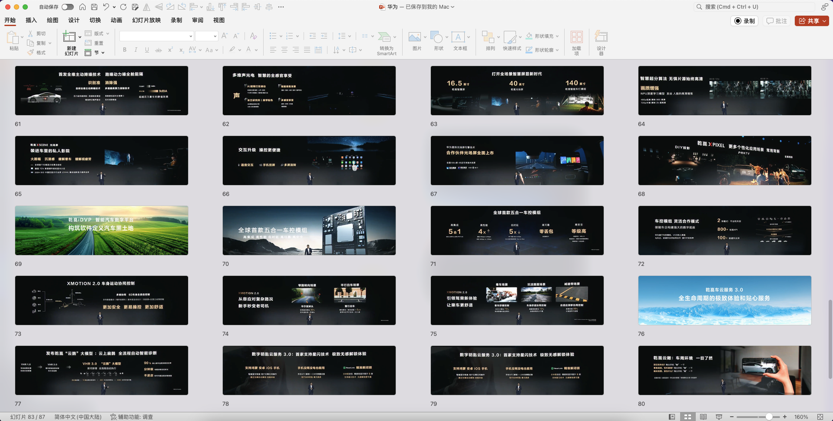Click the 重置 reset button
Screen dimensions: 833x421
(94, 43)
